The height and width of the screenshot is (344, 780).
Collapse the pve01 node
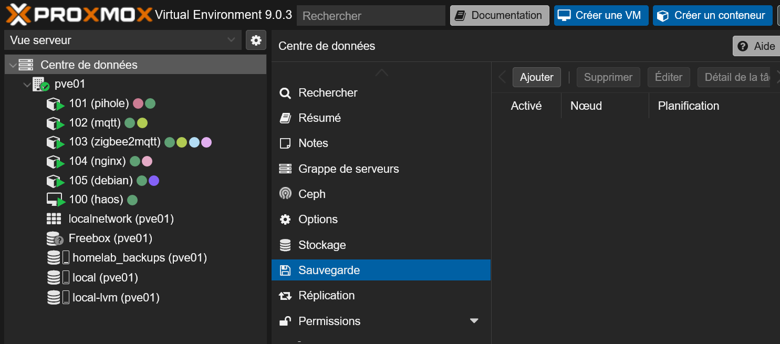[x=27, y=84]
